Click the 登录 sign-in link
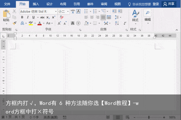The image size is (181, 120). (x=156, y=4)
